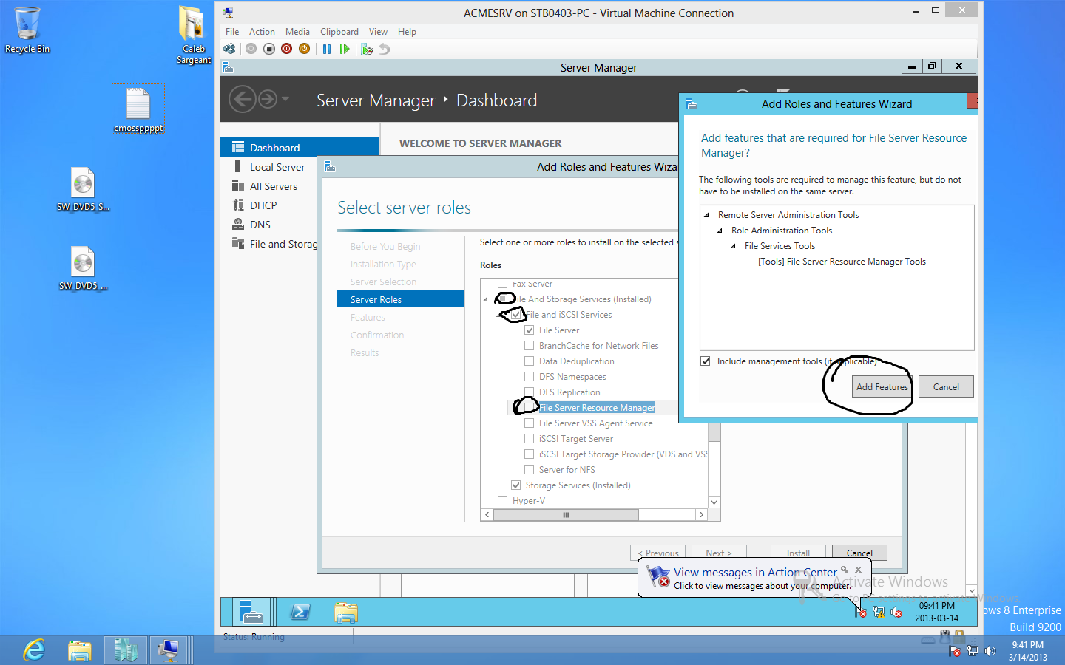This screenshot has width=1065, height=665.
Task: Open the Clipboard menu
Action: pyautogui.click(x=339, y=32)
